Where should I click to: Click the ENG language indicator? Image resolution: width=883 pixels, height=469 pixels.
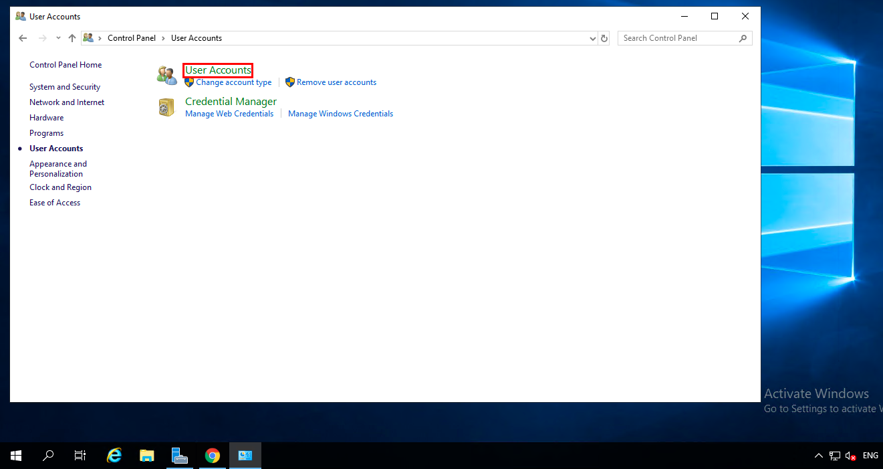point(870,456)
